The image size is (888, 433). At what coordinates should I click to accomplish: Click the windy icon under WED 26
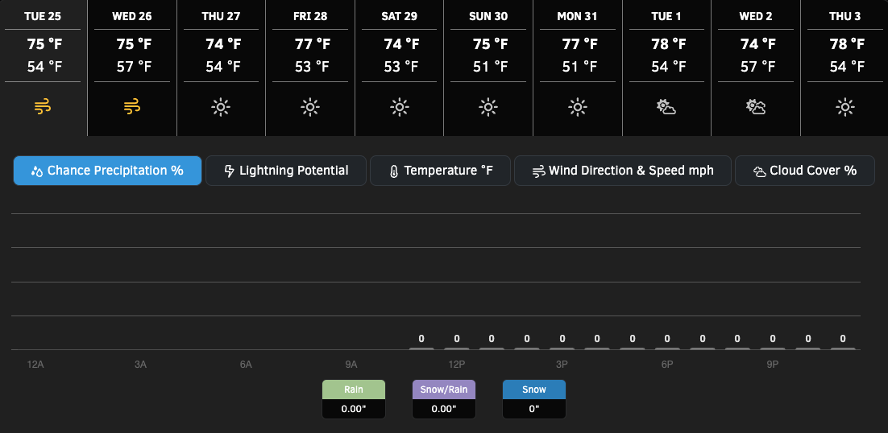coord(132,107)
